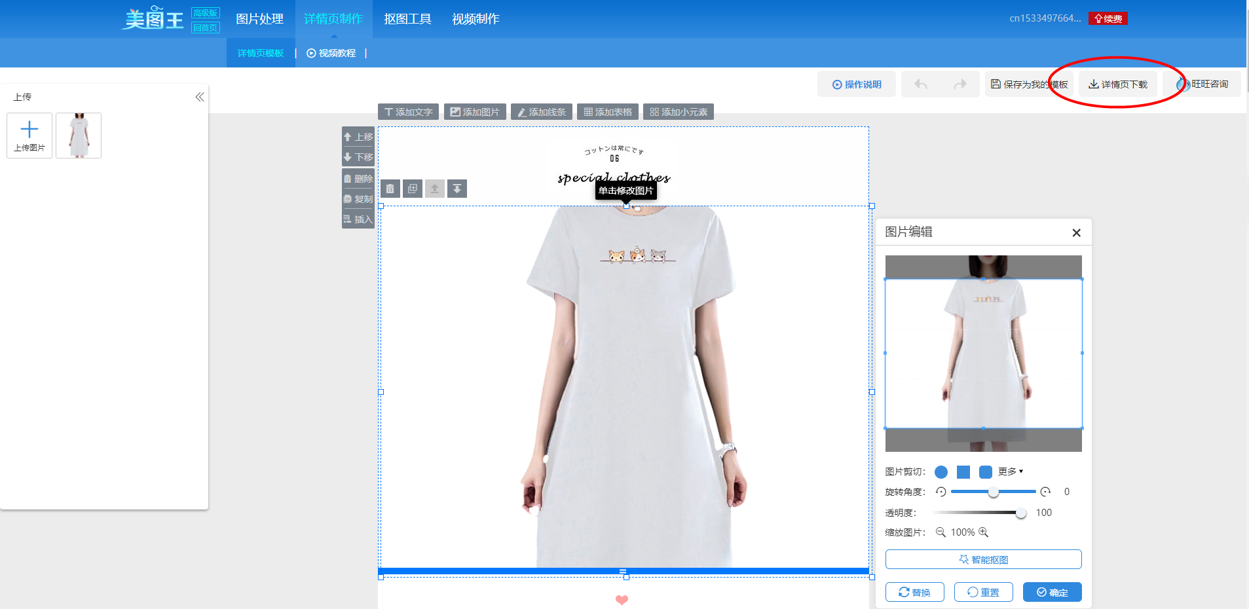The width and height of the screenshot is (1249, 609).
Task: Click the 回首页 badge
Action: [x=206, y=28]
